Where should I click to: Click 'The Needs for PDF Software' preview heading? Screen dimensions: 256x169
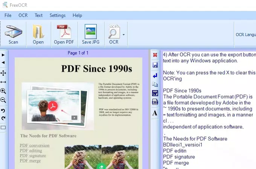click(x=48, y=136)
